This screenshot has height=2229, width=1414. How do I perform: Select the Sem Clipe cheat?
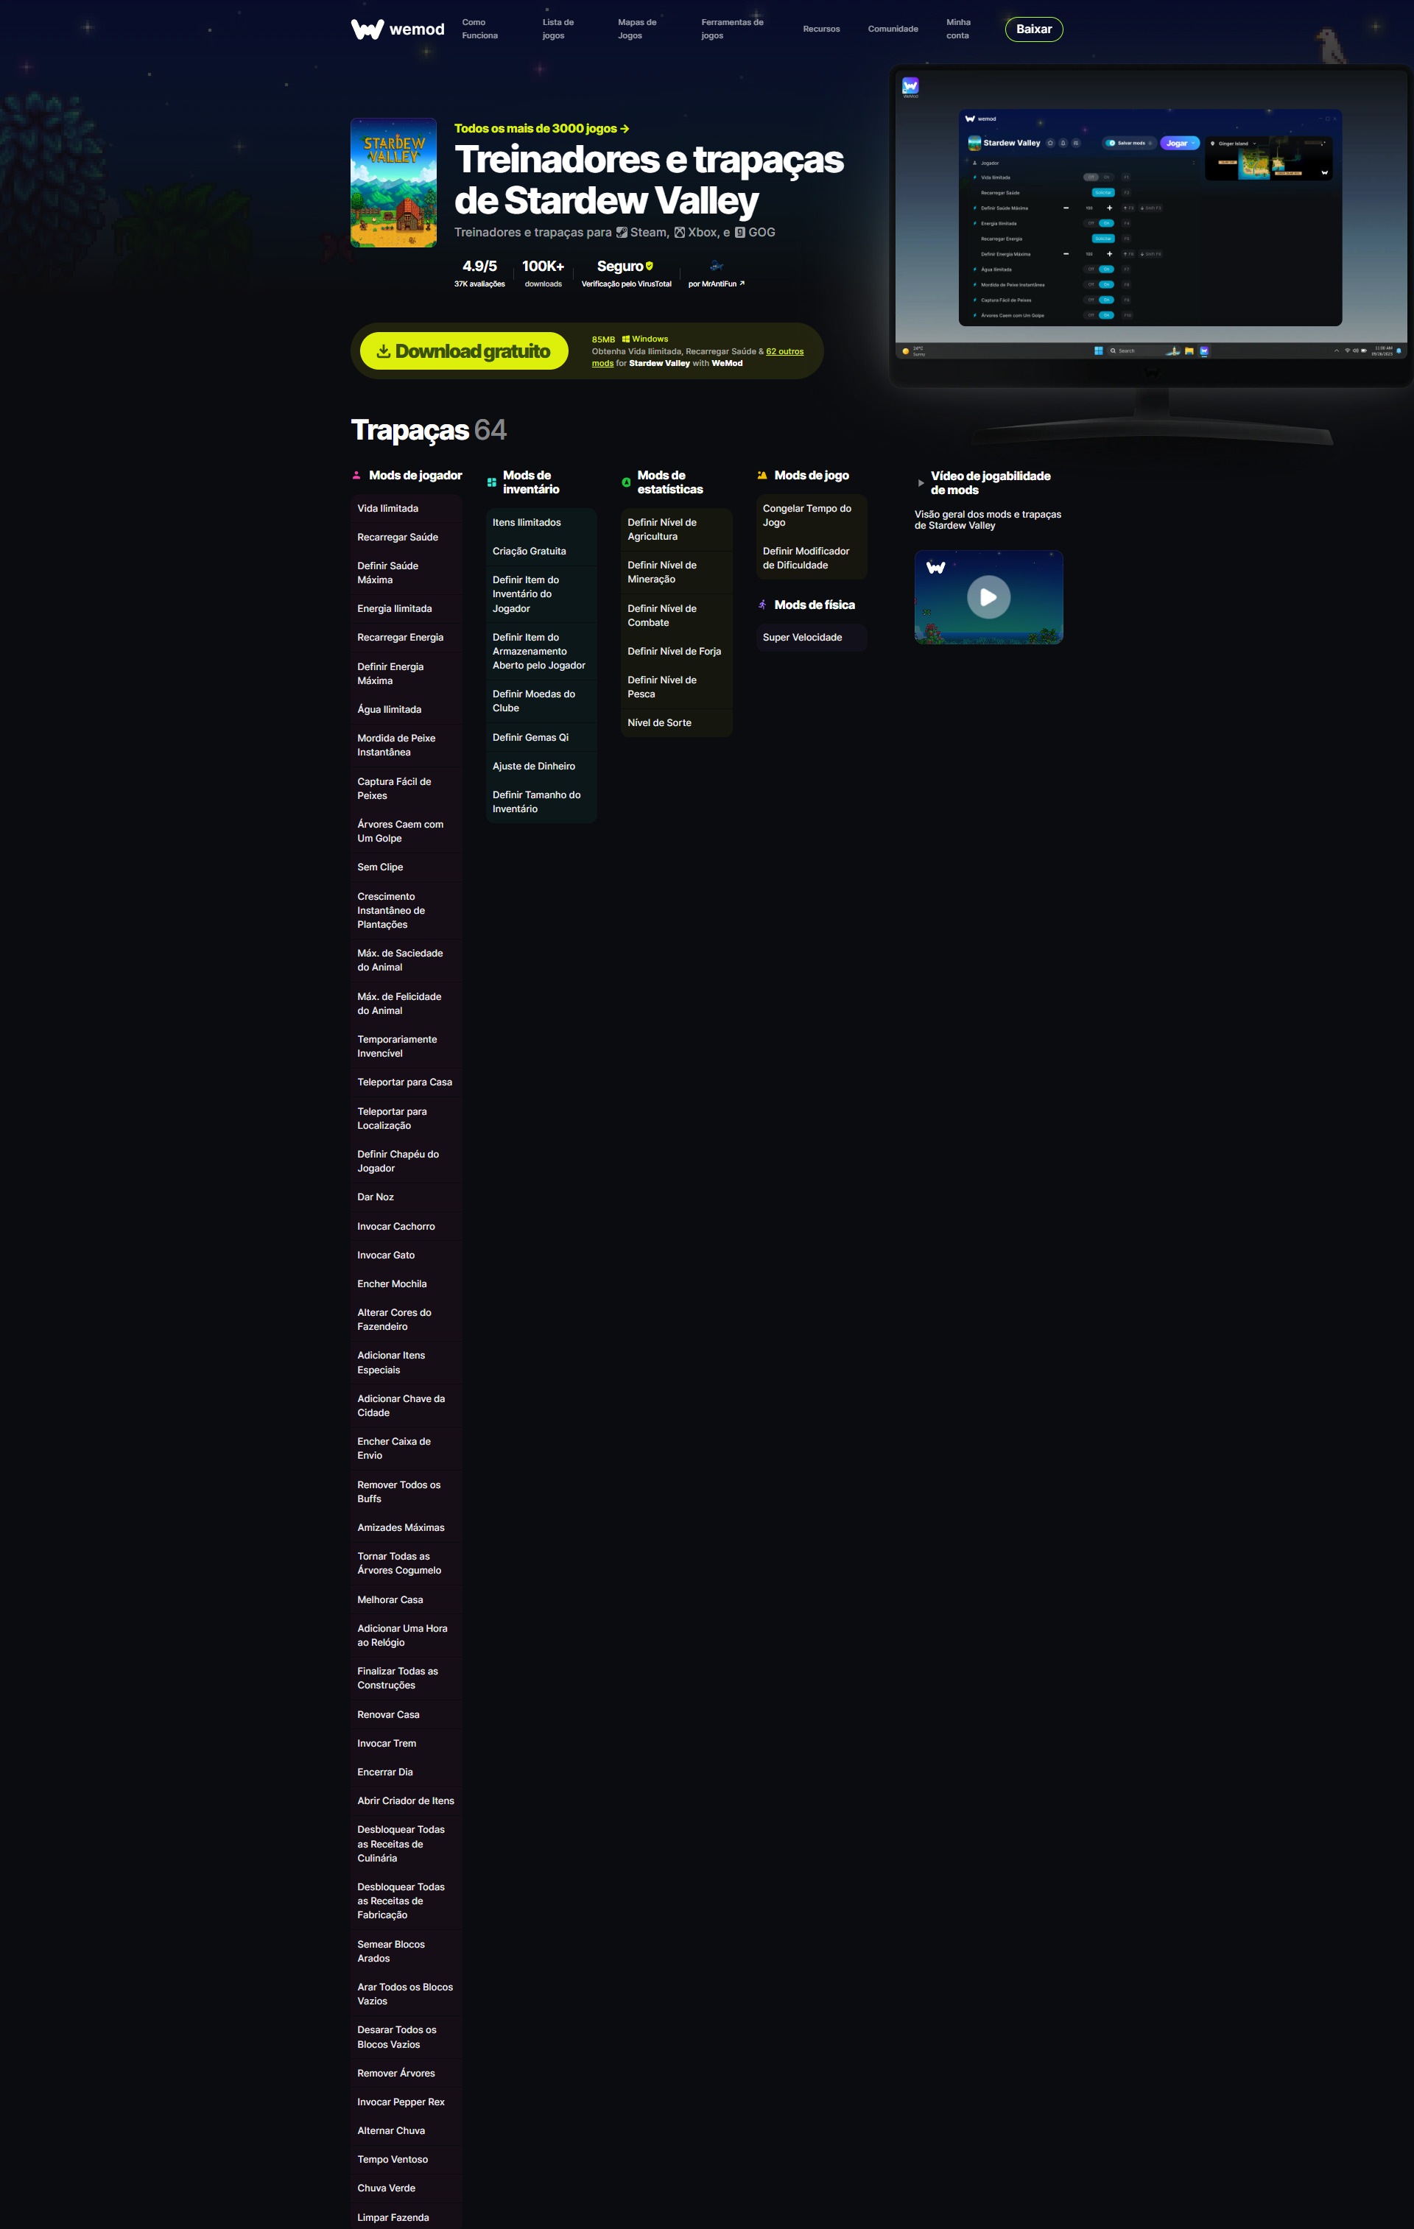[x=407, y=867]
